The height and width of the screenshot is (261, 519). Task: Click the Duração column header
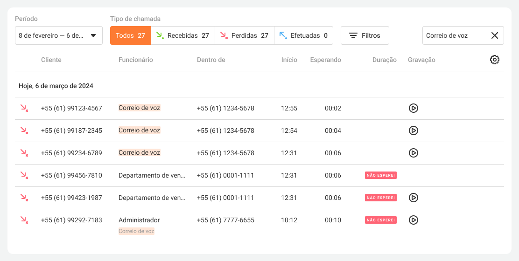pyautogui.click(x=384, y=60)
